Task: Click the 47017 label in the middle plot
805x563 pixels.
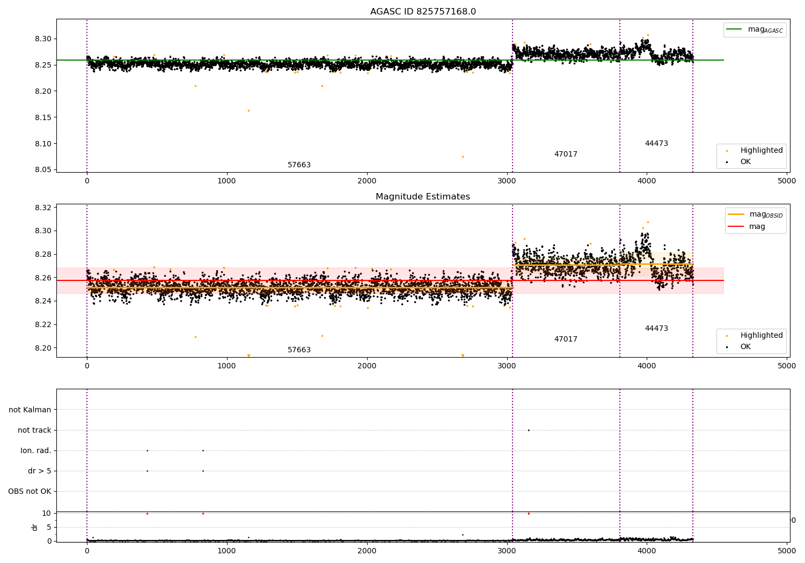Action: point(566,339)
